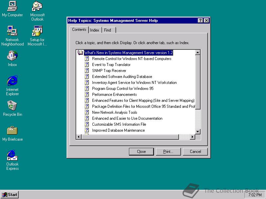Click the topic icon next to Remote Control
The image size is (266, 199).
87,59
